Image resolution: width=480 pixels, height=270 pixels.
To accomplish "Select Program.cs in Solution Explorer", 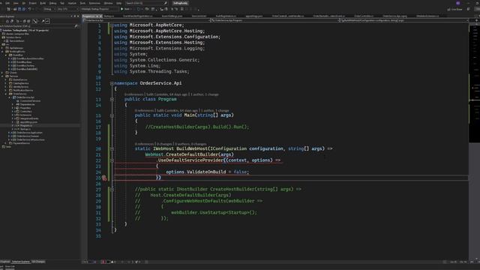I will (25, 125).
